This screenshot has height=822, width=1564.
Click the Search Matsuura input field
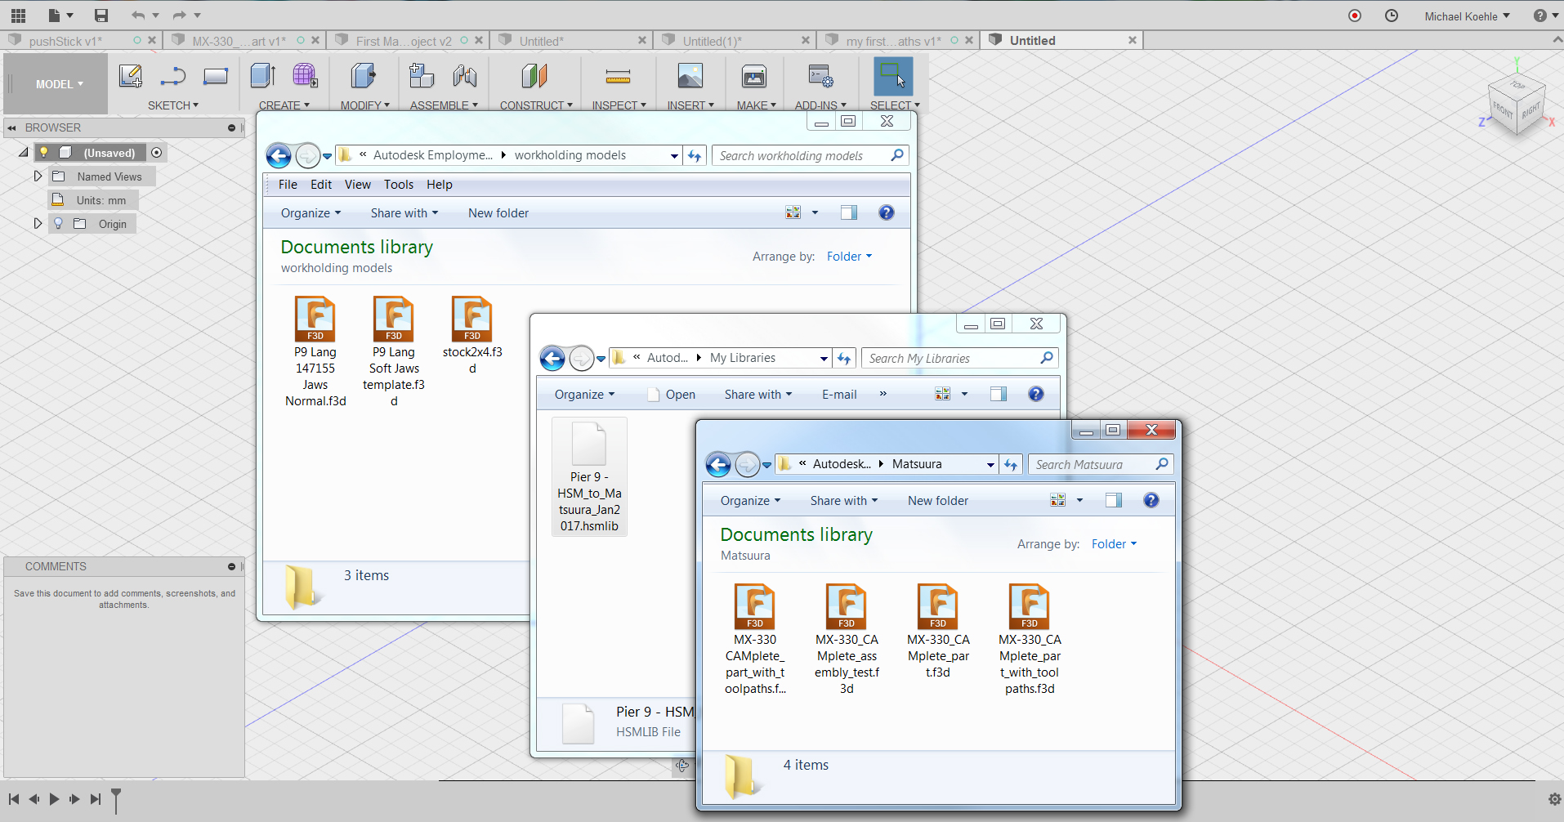tap(1101, 464)
